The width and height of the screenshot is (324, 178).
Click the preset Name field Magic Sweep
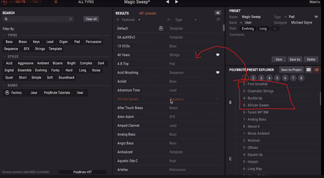[251, 17]
